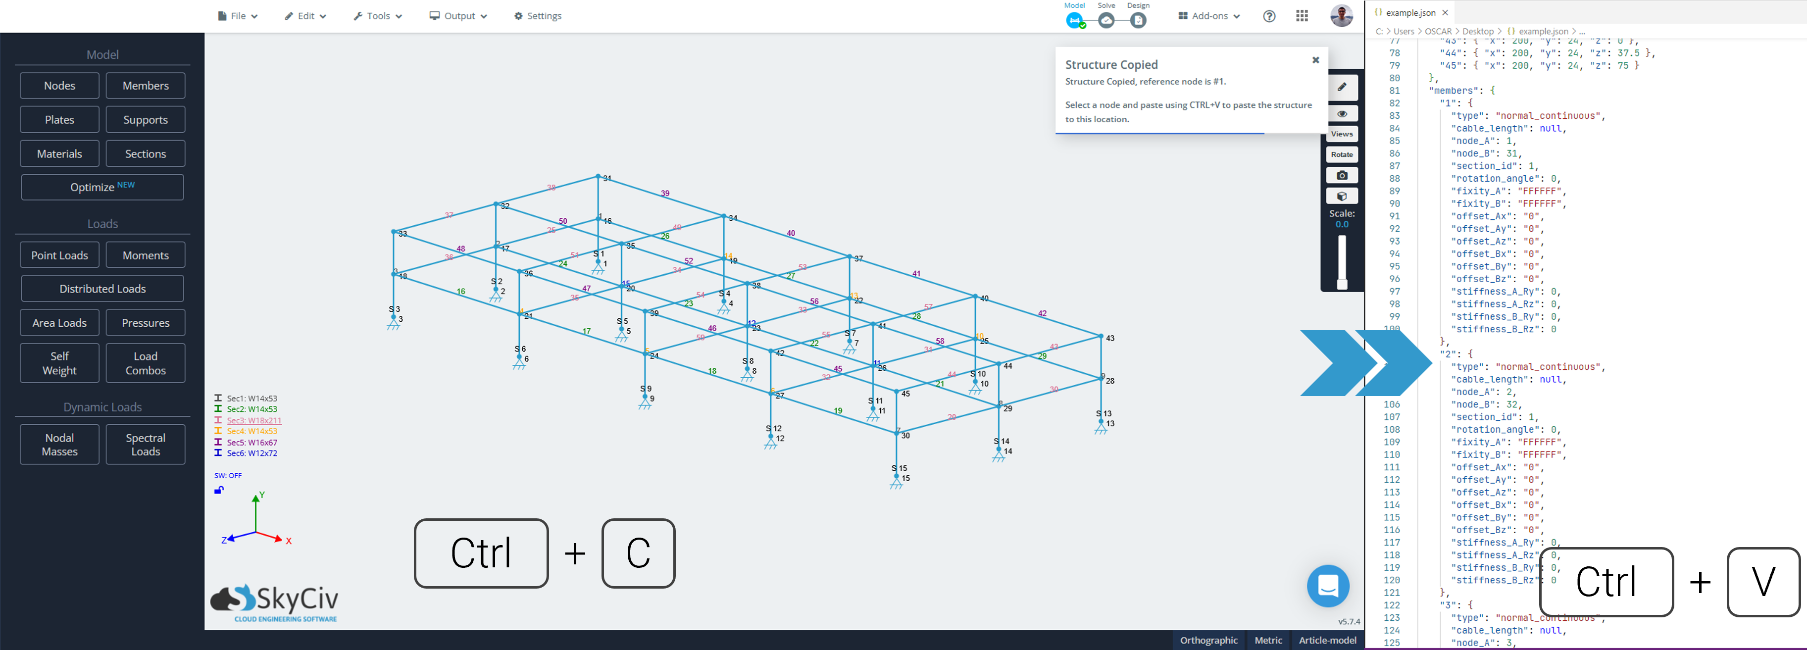
Task: Click the 3D cube render icon
Action: click(1341, 197)
